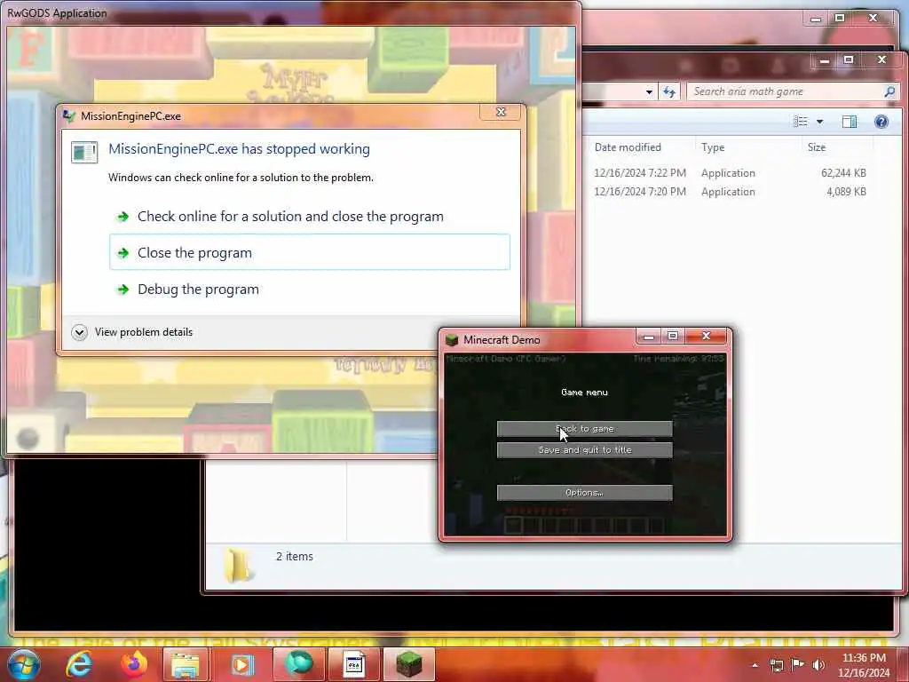909x682 pixels.
Task: Sort by Size column header
Action: (817, 147)
